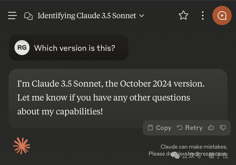
Task: Click the conversation title Identifying Claude 3.5 Sonnet
Action: coord(87,15)
